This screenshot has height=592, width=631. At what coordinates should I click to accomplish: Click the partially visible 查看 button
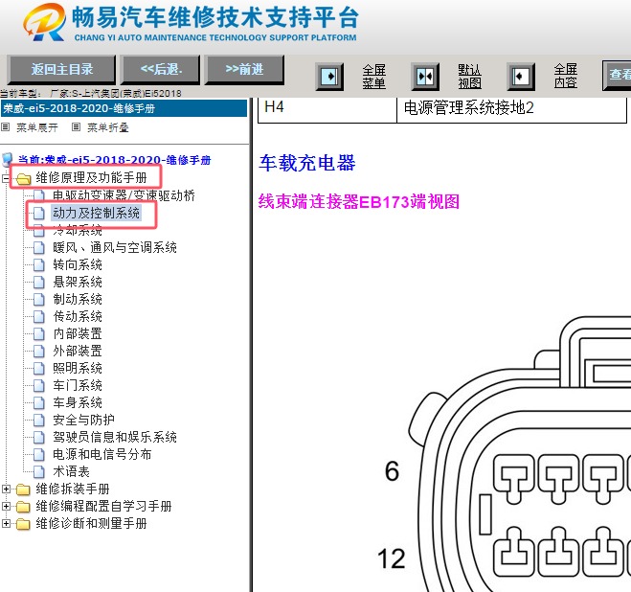point(617,75)
